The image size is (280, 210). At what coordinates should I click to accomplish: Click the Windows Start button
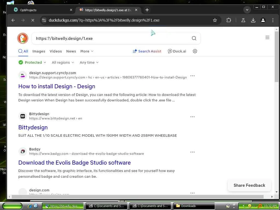(x=12, y=206)
